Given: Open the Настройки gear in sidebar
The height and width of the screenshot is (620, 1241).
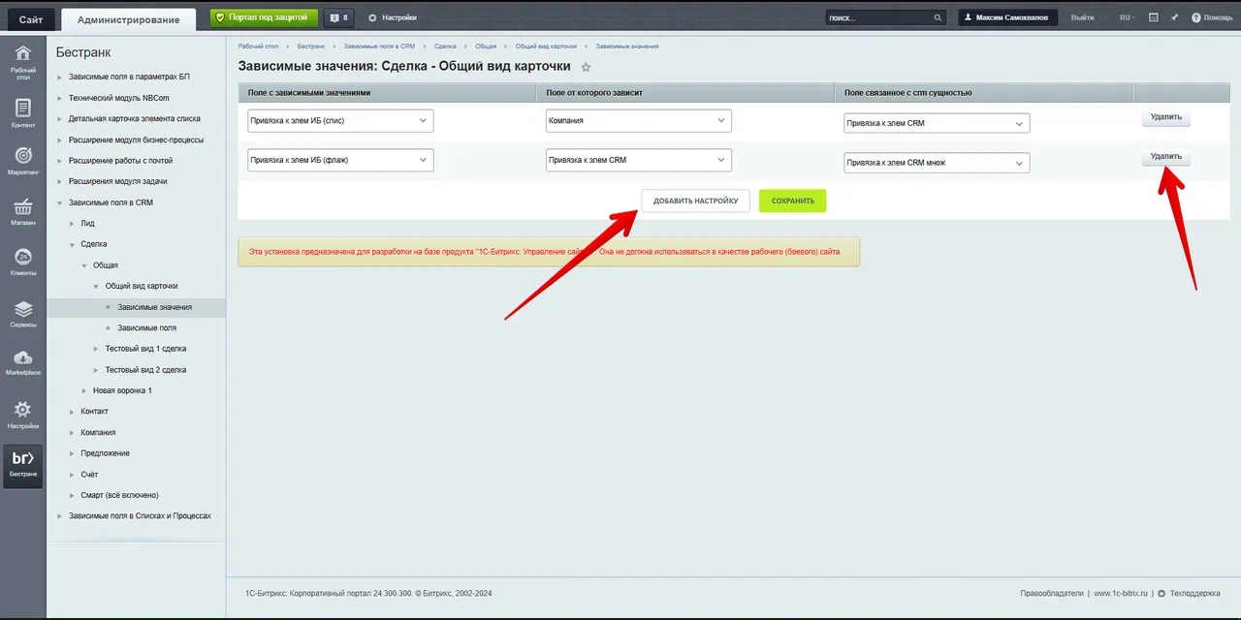Looking at the screenshot, I should 23,415.
